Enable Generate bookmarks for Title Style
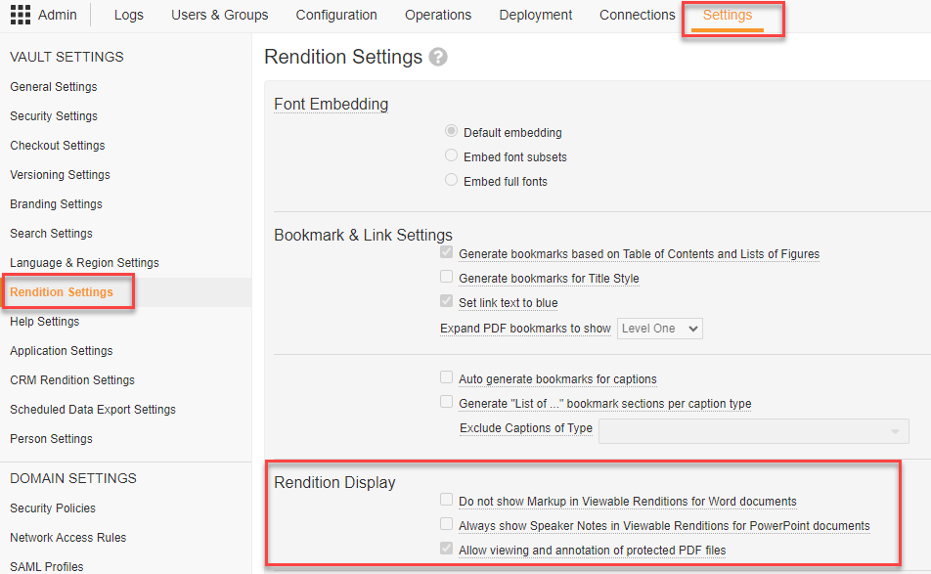This screenshot has width=931, height=574. coord(447,279)
